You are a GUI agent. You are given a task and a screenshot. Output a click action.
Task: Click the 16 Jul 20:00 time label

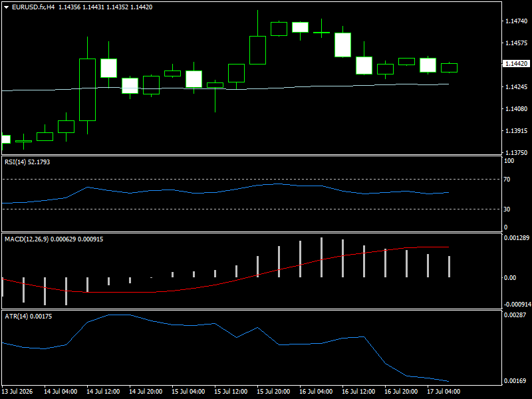pyautogui.click(x=401, y=392)
